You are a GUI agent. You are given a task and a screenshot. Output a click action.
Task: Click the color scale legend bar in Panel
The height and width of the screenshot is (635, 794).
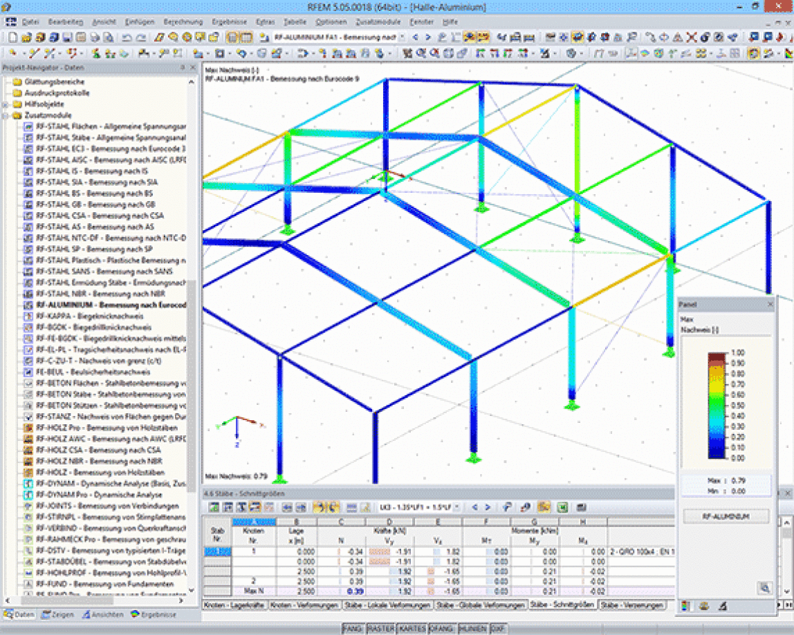tap(717, 406)
